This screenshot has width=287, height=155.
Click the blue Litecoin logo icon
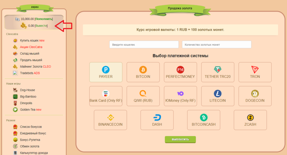[217, 94]
